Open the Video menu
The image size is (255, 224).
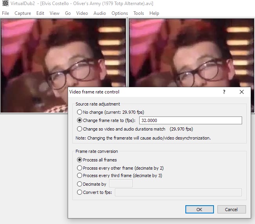click(x=82, y=13)
